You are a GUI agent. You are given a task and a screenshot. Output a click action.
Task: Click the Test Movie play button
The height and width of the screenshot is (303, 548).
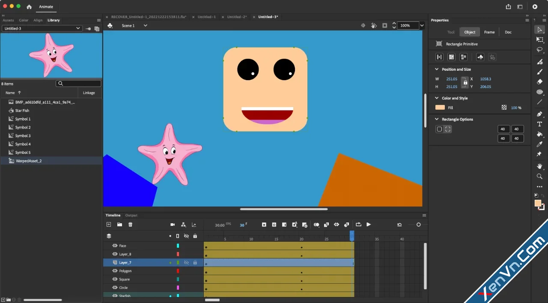[535, 7]
